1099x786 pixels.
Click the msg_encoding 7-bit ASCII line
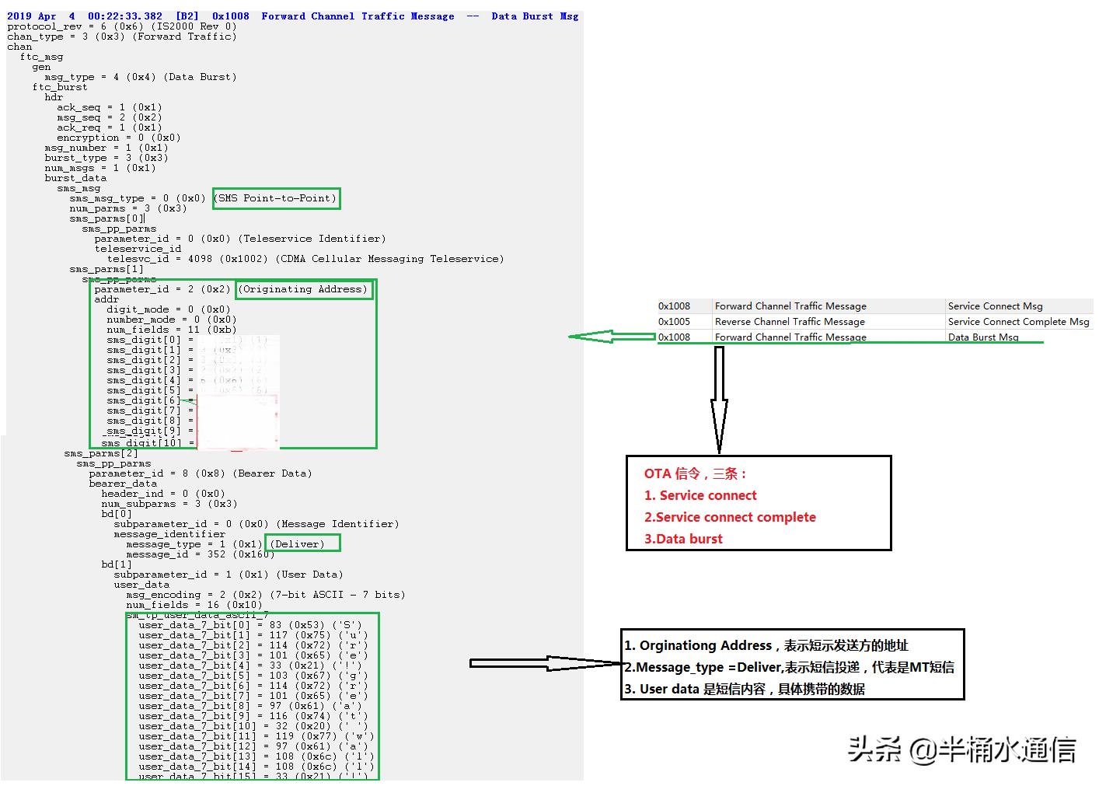coord(265,595)
